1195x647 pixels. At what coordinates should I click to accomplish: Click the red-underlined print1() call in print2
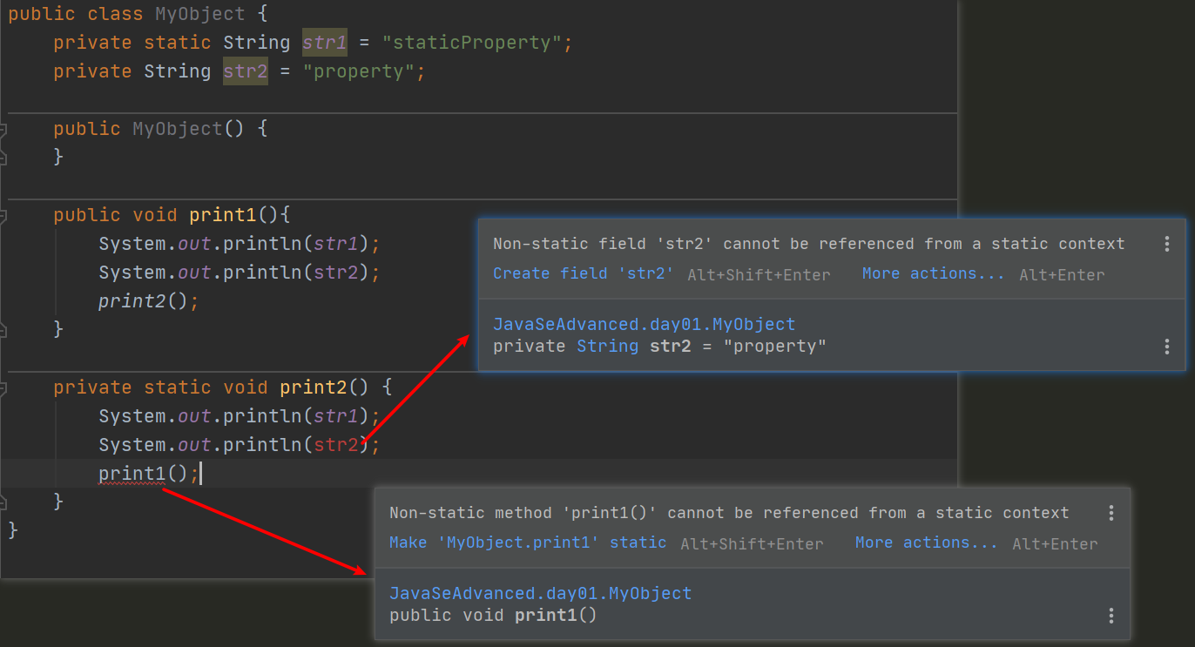(x=132, y=474)
